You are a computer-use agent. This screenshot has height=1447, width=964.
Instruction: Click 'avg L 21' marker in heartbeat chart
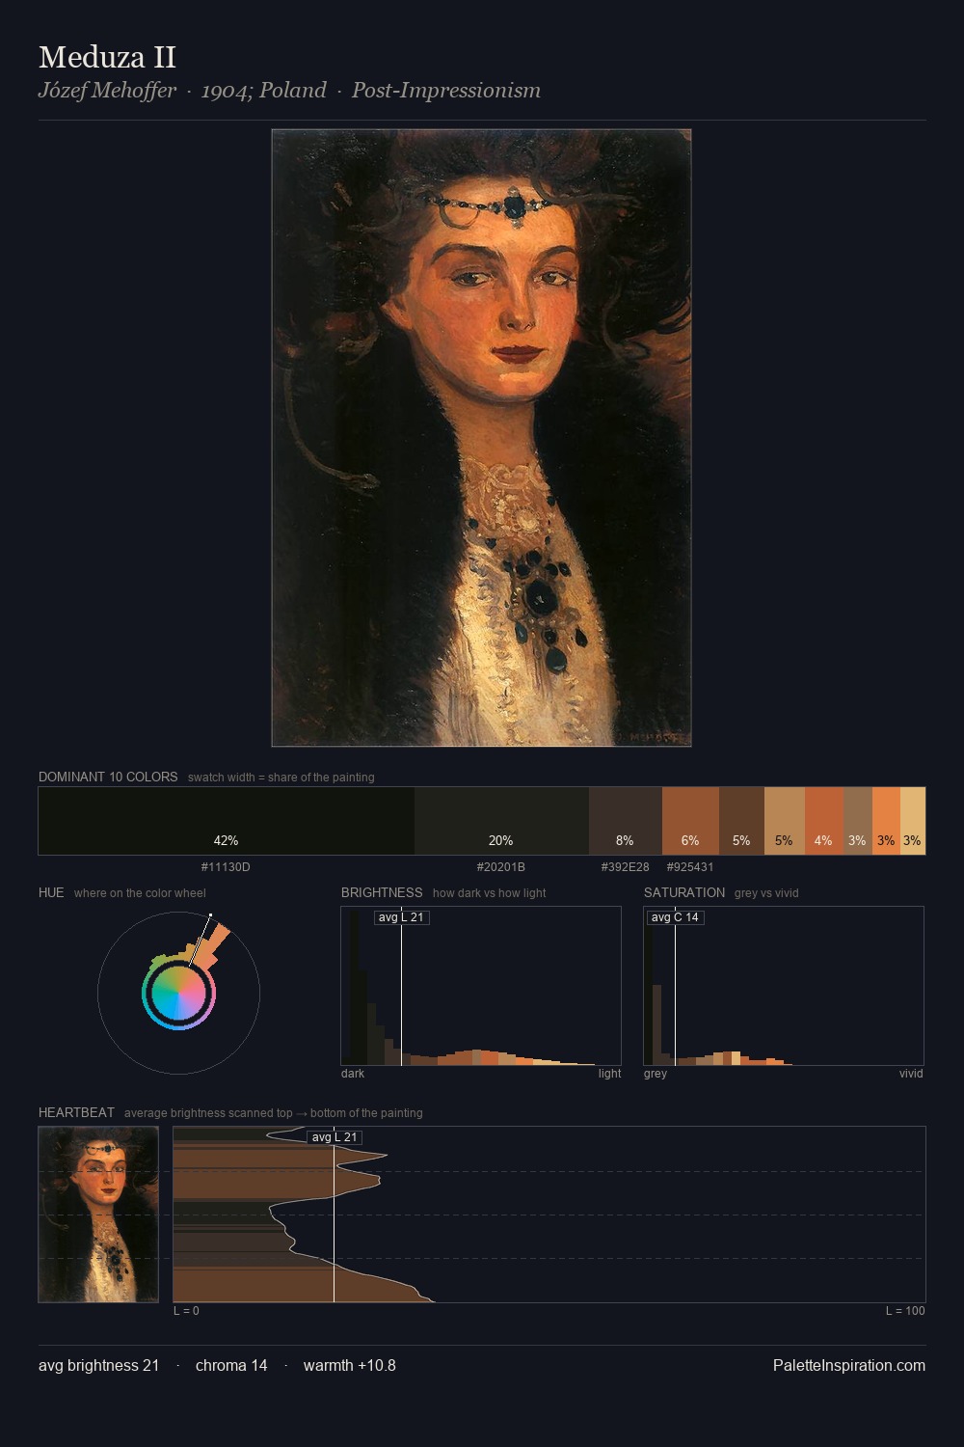pos(335,1137)
